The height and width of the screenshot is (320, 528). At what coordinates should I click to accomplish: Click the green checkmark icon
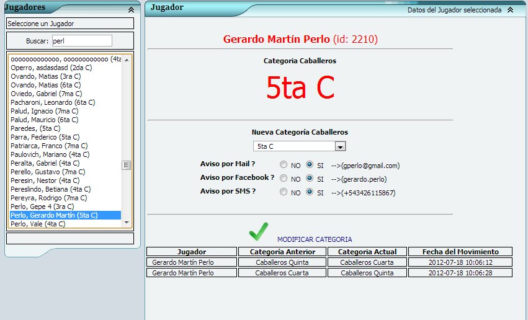258,231
